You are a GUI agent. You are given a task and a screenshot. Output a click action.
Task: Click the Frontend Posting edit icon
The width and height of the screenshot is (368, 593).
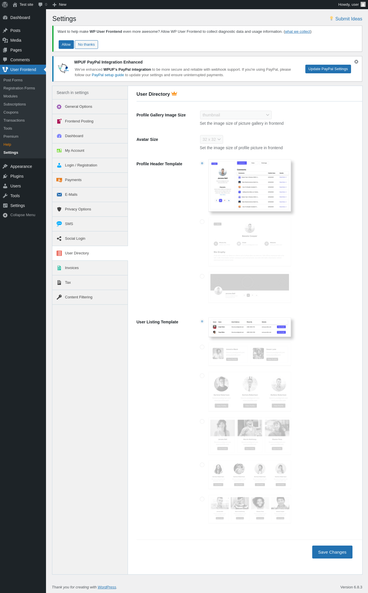tap(59, 121)
